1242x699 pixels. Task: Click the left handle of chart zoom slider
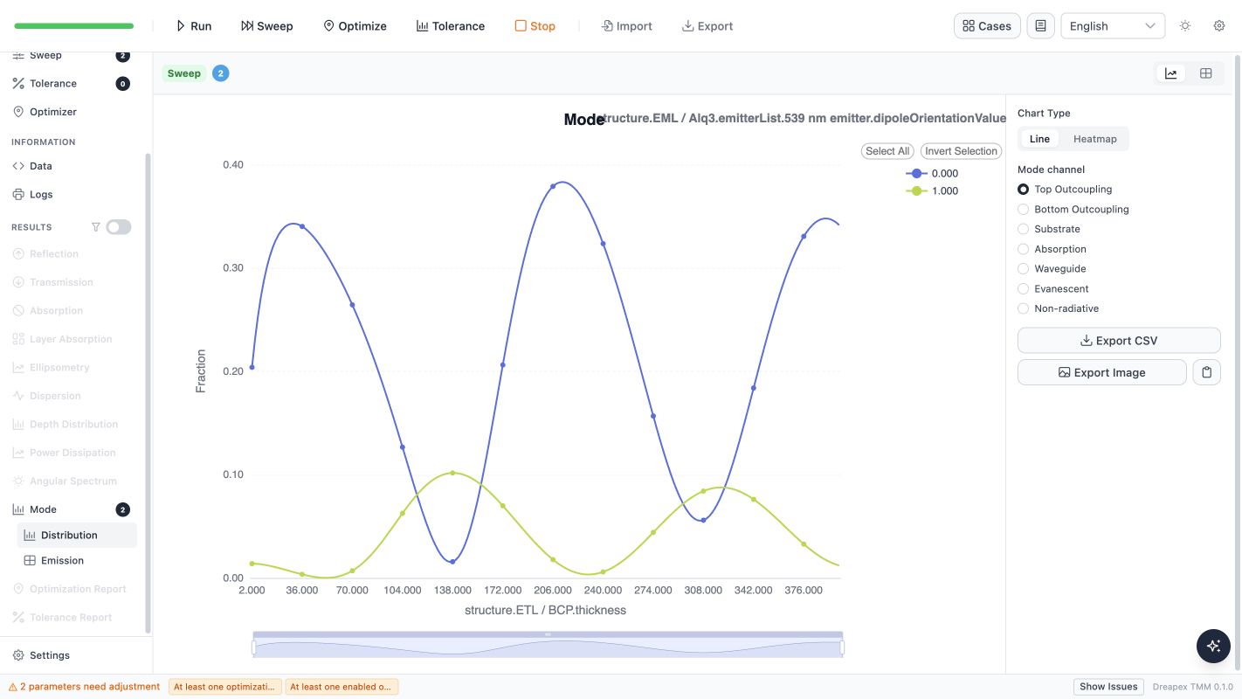pos(253,647)
